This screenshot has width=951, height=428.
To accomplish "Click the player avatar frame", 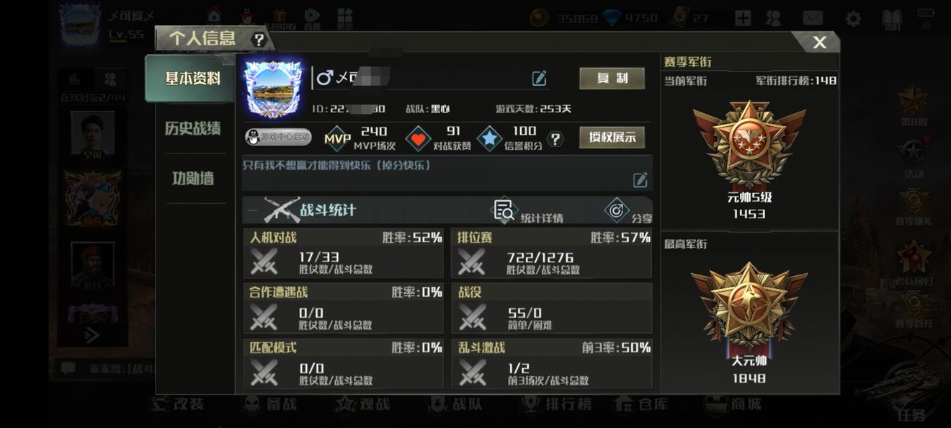I will [x=273, y=89].
